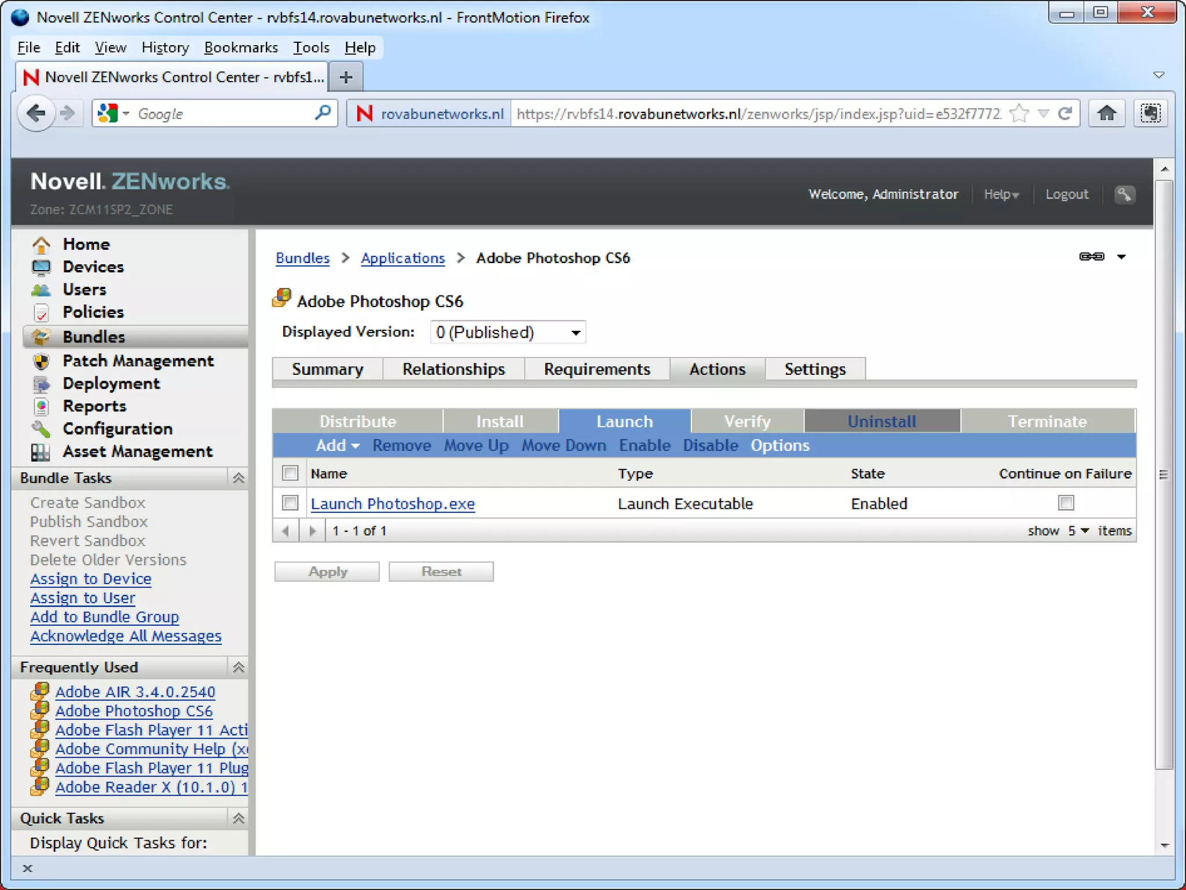Reload the page with refresh icon
Screen dimensions: 1186x890
tap(1065, 114)
